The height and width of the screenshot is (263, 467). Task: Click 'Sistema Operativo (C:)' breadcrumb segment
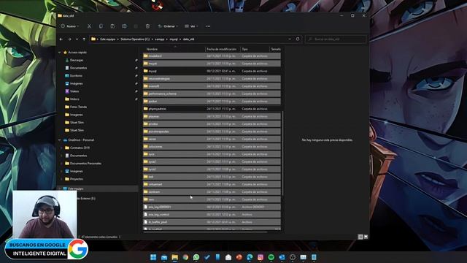coord(135,39)
